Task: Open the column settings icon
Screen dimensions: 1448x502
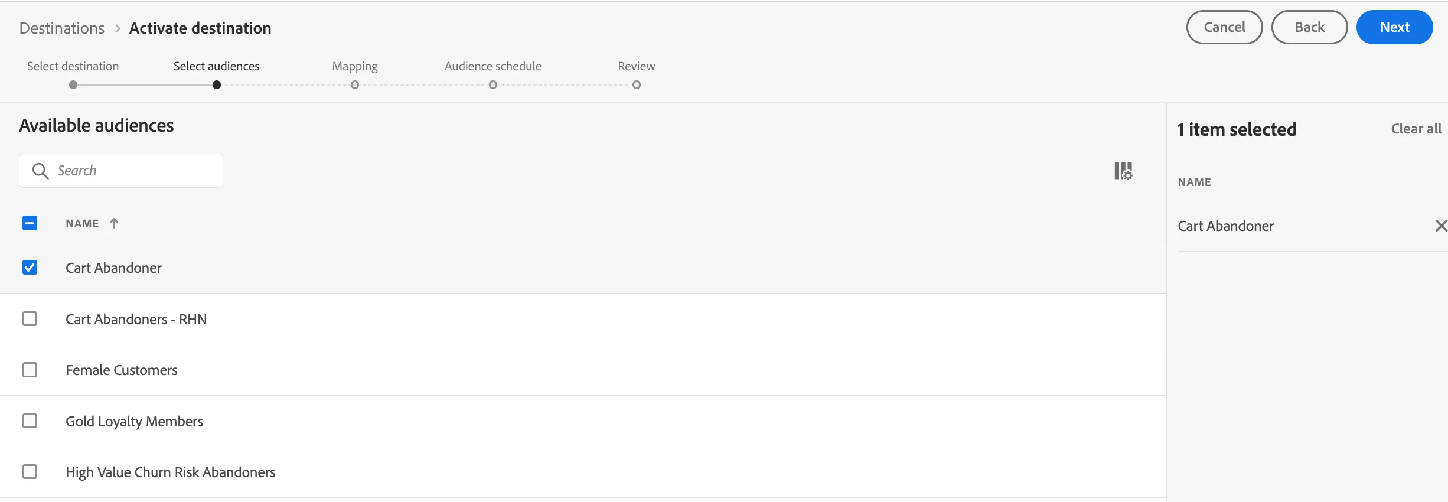Action: [x=1123, y=171]
